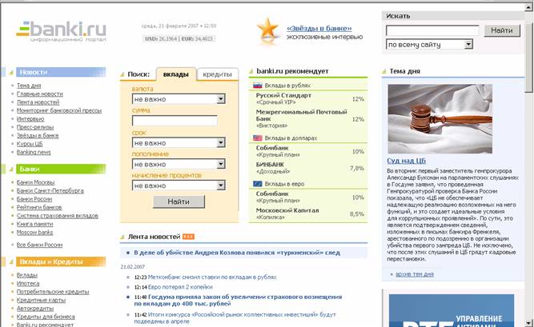534x327 pixels.
Task: Click the arrow icon next to Тема дня header
Action: pos(384,71)
